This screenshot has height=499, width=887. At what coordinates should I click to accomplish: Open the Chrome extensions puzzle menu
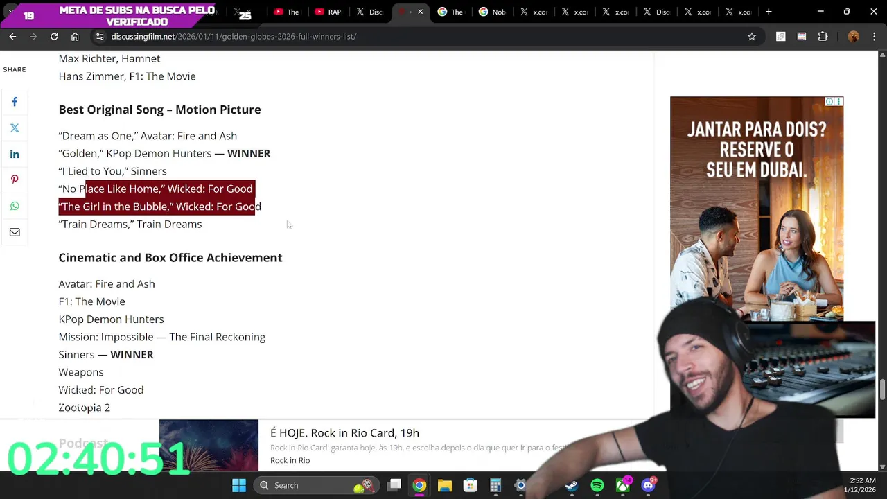click(823, 36)
